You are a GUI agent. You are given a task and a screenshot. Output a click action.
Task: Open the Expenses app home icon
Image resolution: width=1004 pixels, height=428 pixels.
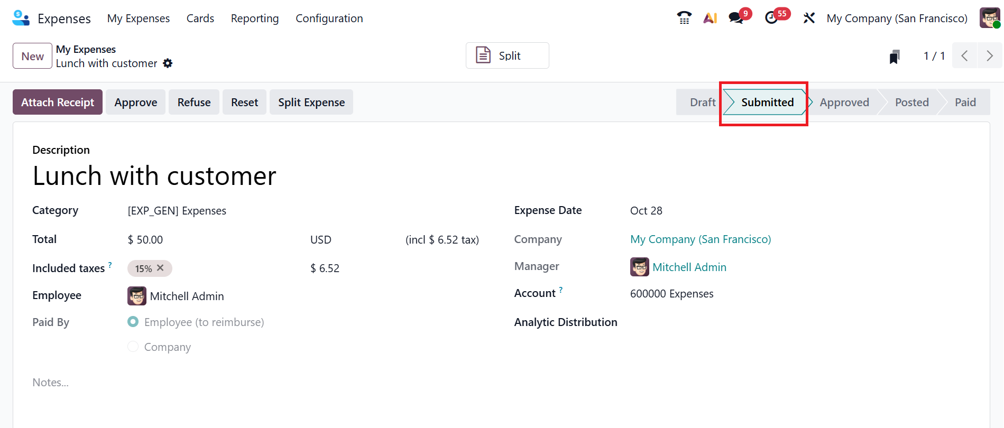click(21, 18)
